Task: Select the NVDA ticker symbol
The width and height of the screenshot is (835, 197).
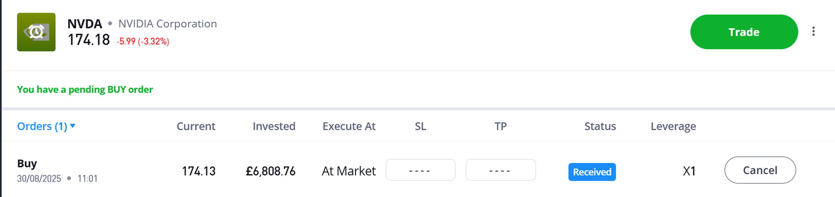Action: pyautogui.click(x=85, y=24)
